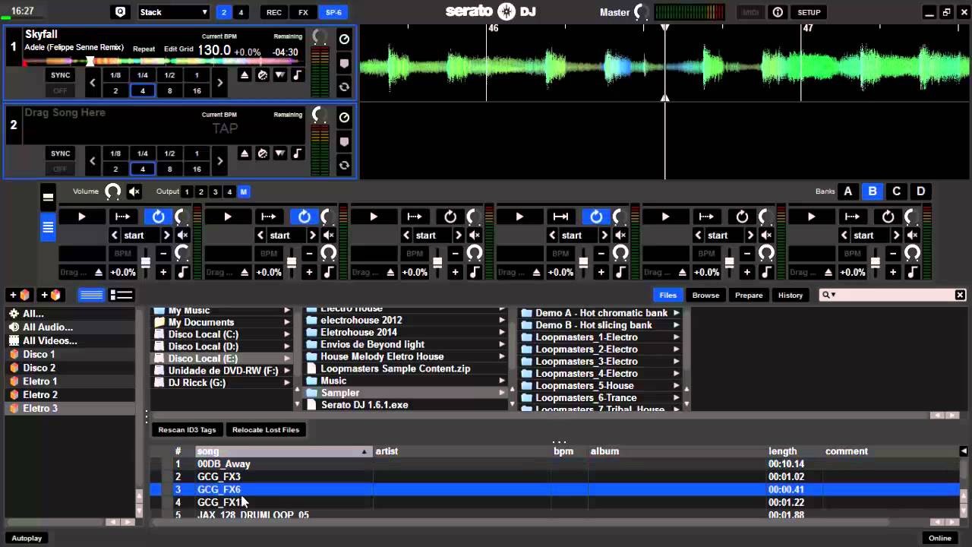
Task: Toggle repeat on first sampler slot
Action: (x=158, y=217)
